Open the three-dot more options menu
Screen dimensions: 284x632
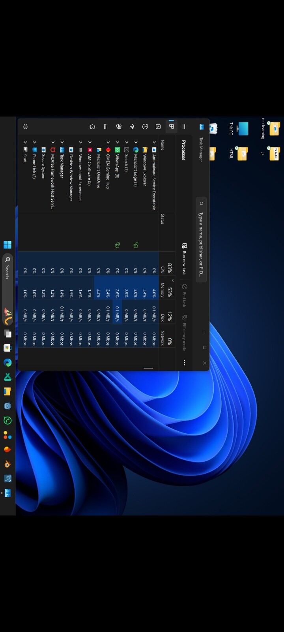[x=184, y=363]
